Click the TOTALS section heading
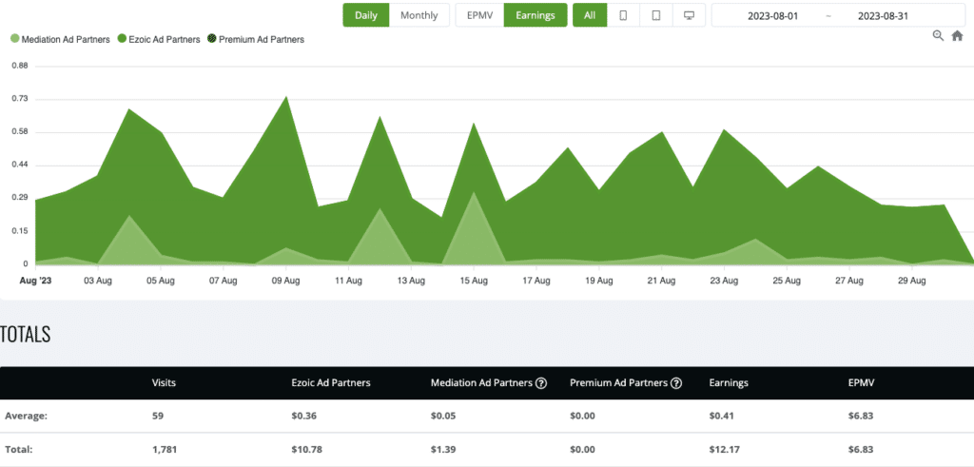This screenshot has width=974, height=467. 25,334
